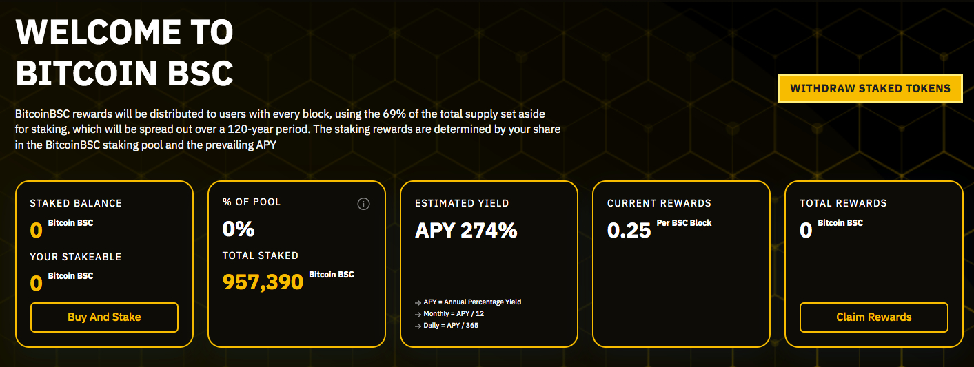Image resolution: width=974 pixels, height=367 pixels.
Task: Click the 0.25 current rewards value
Action: 629,230
